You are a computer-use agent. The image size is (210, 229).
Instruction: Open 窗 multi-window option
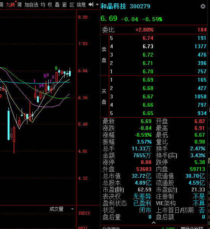(x=64, y=5)
